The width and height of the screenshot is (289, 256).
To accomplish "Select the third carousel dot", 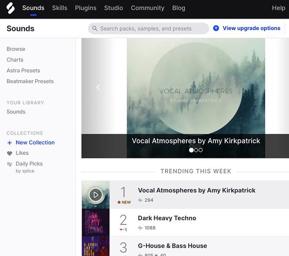I will (x=200, y=150).
